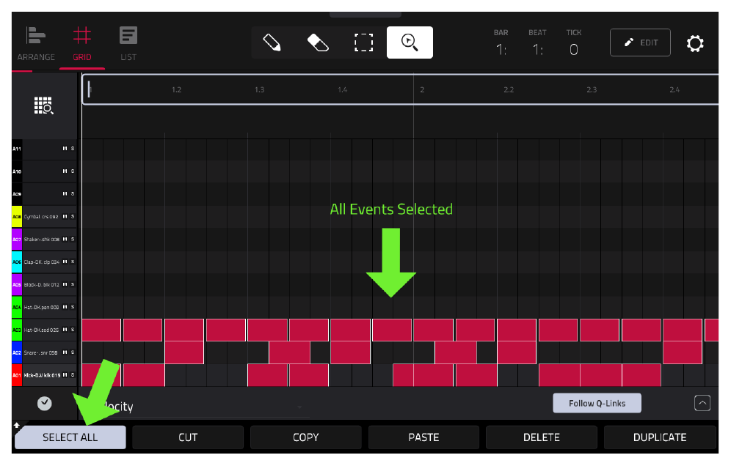Click timeline marker 1.3 in the ruler
731x466 pixels.
point(260,89)
